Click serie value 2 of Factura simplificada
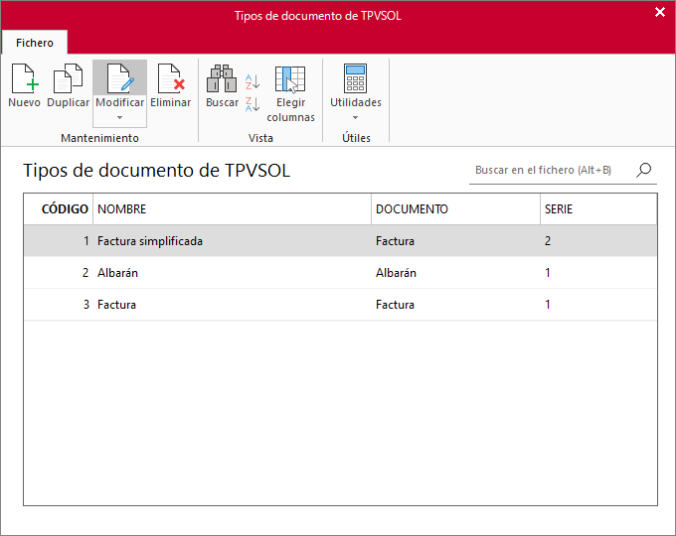 [x=598, y=241]
